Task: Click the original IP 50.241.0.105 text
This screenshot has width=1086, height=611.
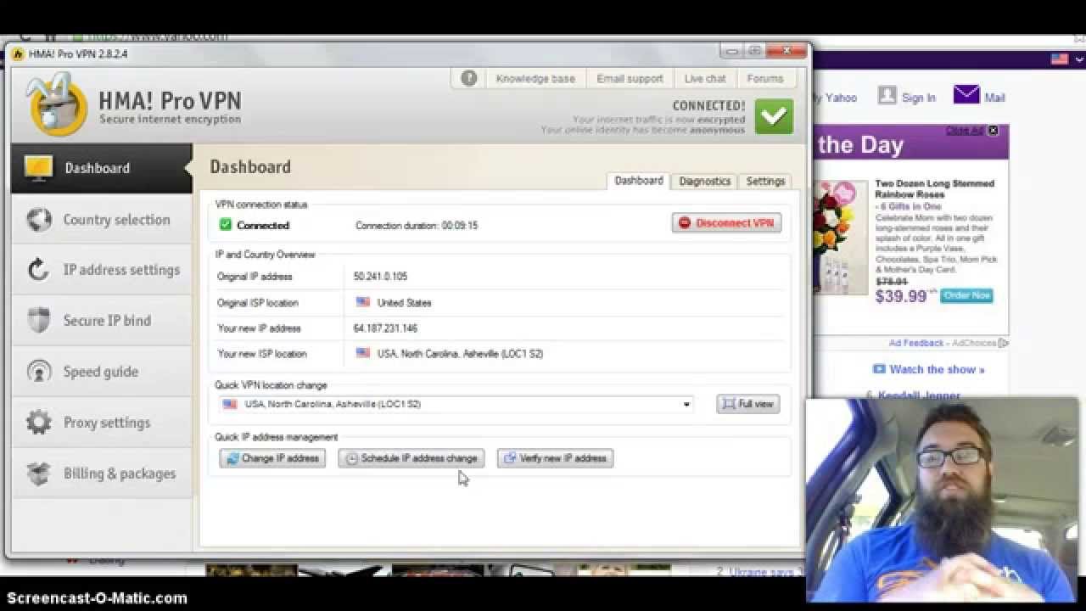Action: pyautogui.click(x=380, y=277)
